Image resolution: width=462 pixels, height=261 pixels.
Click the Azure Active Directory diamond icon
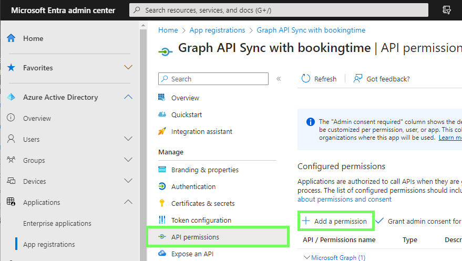[11, 97]
